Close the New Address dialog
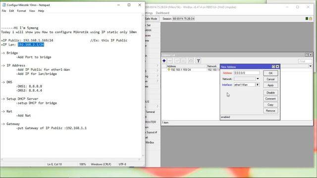 277,67
